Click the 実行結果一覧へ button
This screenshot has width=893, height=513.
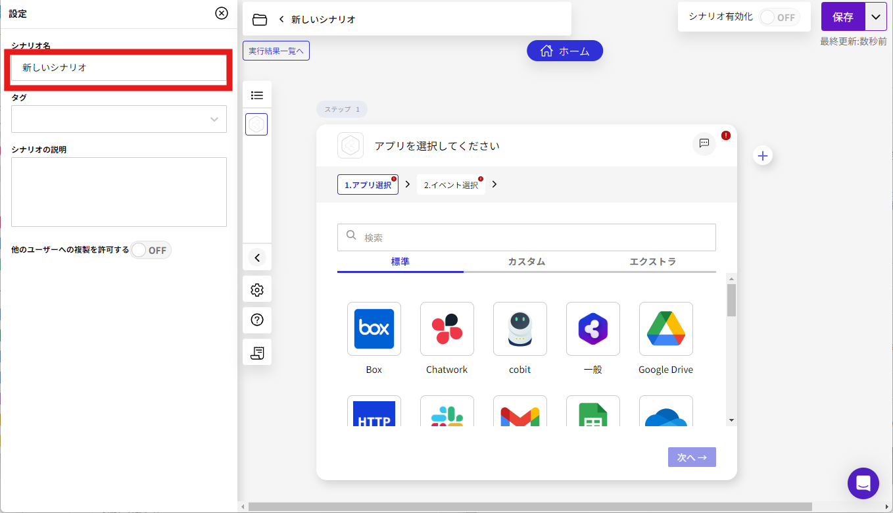point(276,51)
